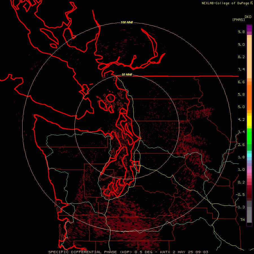Select the 0.2 legend value
This screenshot has width=254, height=254.
241,182
